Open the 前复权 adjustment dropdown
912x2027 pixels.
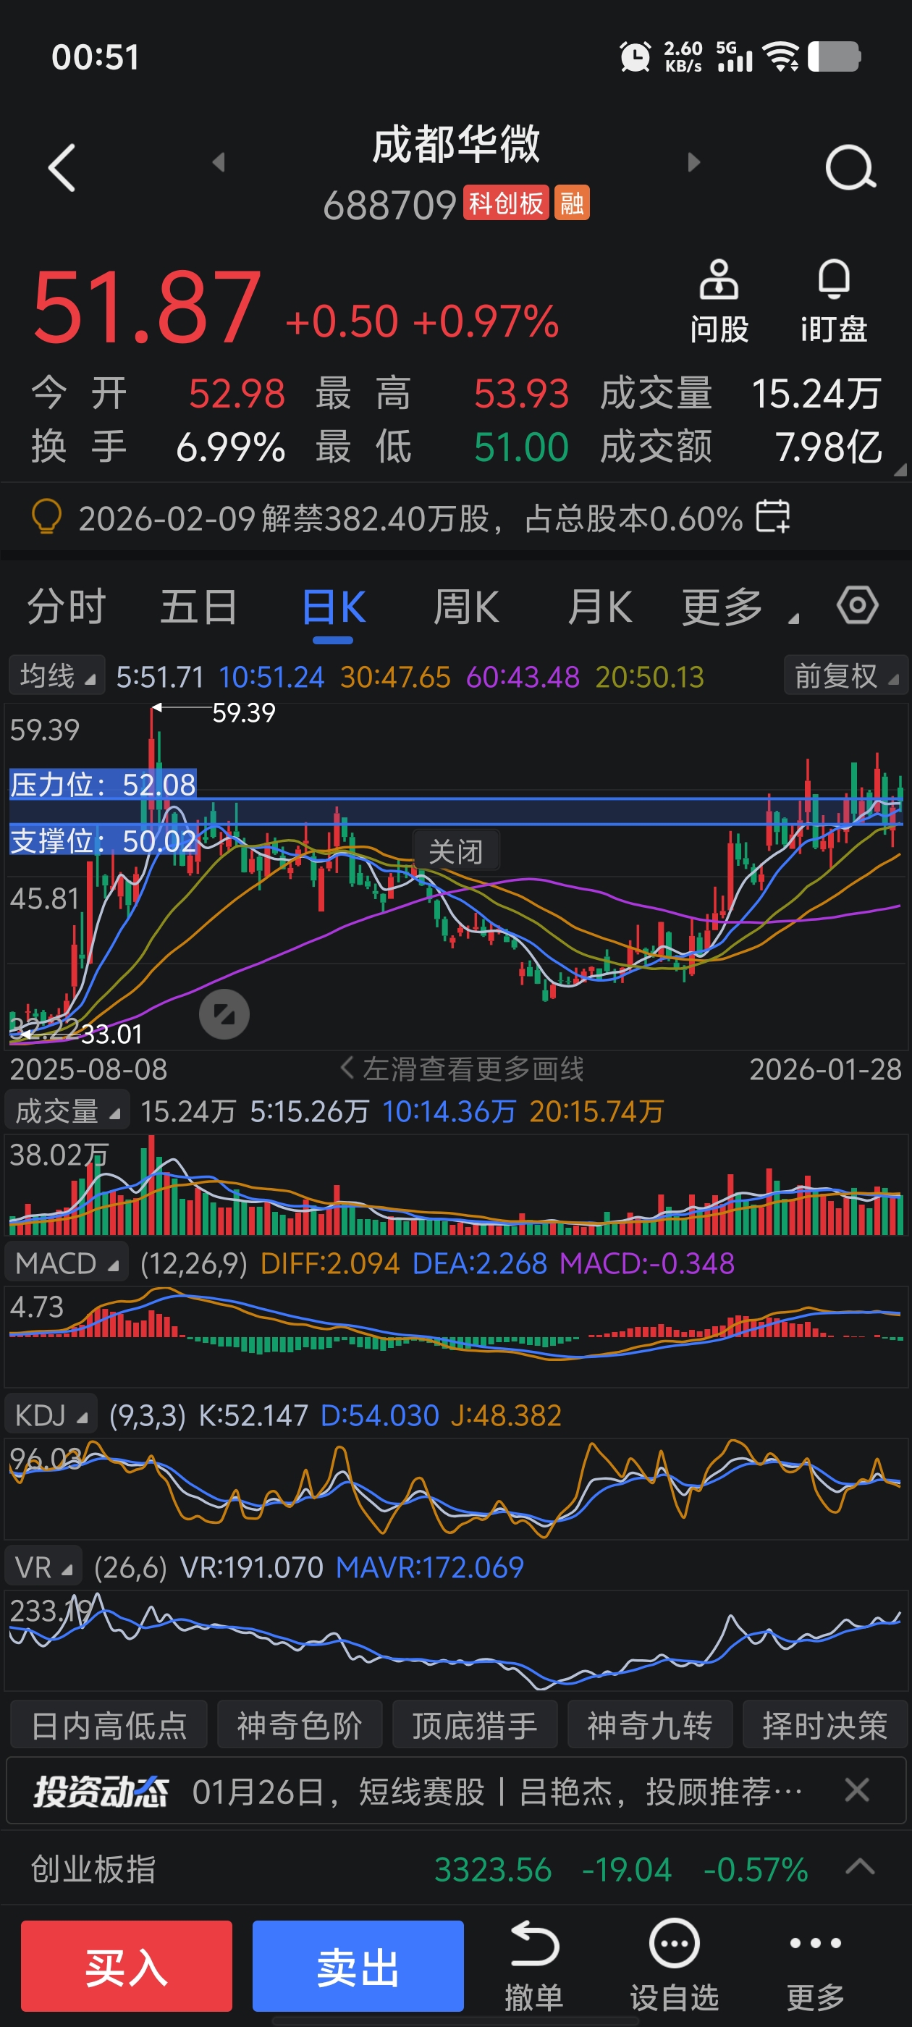coord(846,675)
